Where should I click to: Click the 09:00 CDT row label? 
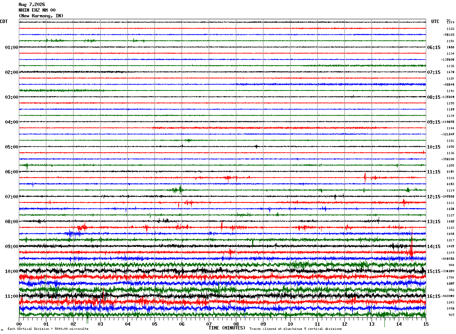click(12, 247)
